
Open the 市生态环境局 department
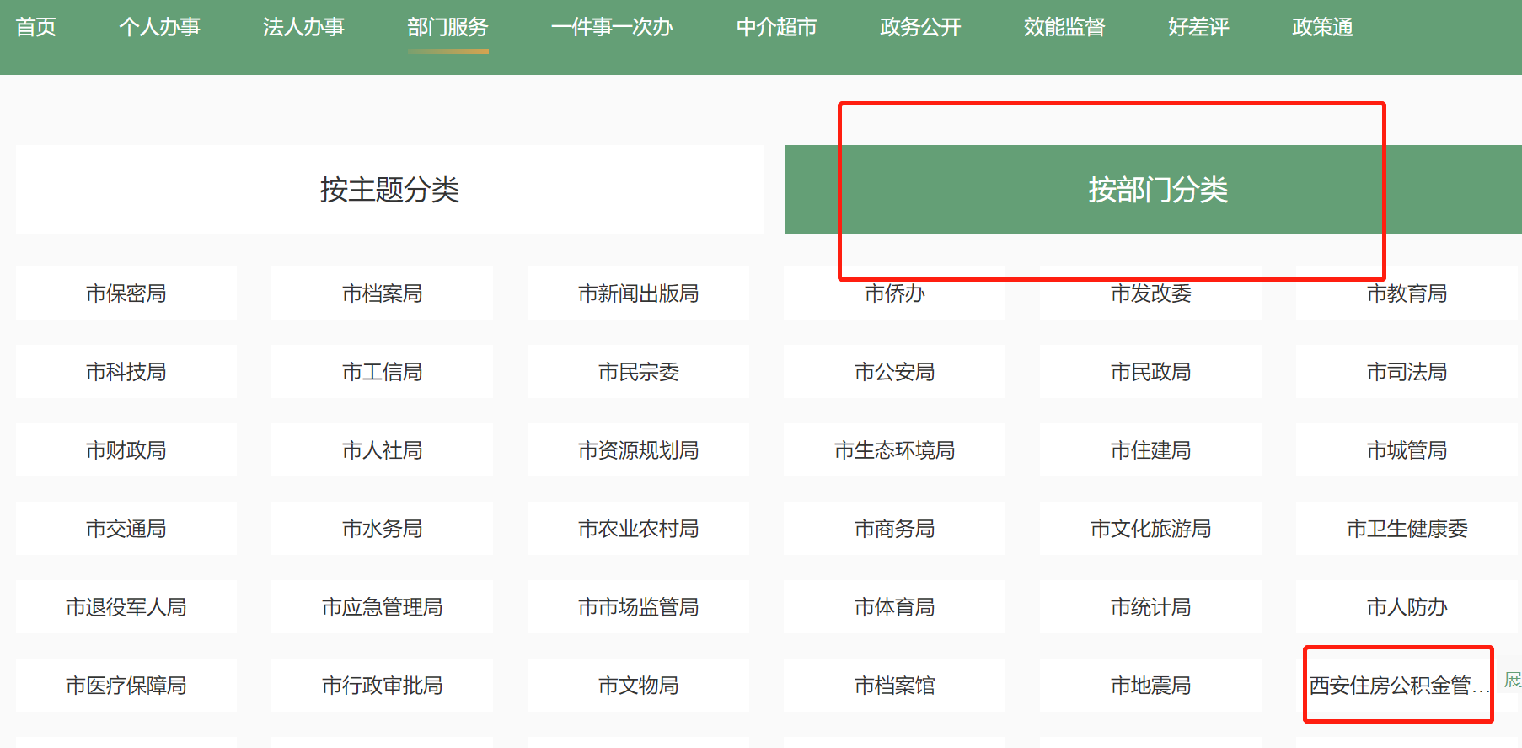point(894,450)
